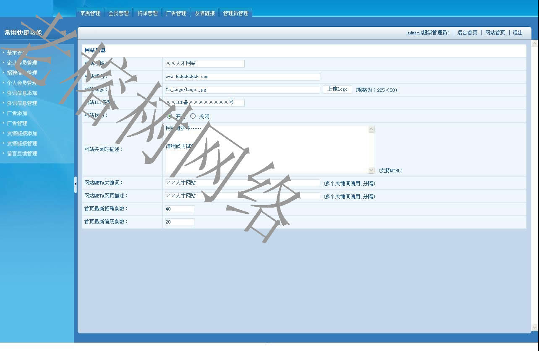Screen dimensions: 539x351
Task: Click the Logo path field Yn_Logo/Logo.jpg
Action: click(242, 90)
